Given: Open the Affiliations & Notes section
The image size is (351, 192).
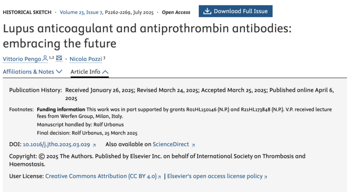Looking at the screenshot, I should pyautogui.click(x=29, y=72).
